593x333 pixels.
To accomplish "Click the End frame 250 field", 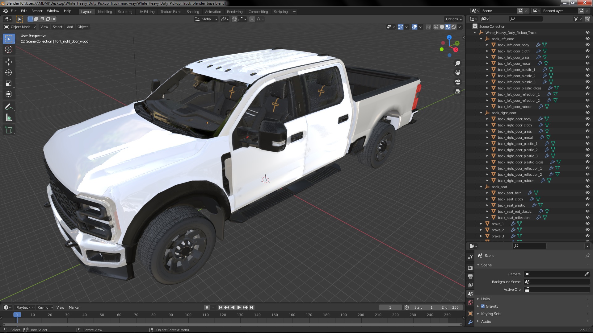I will coord(450,307).
